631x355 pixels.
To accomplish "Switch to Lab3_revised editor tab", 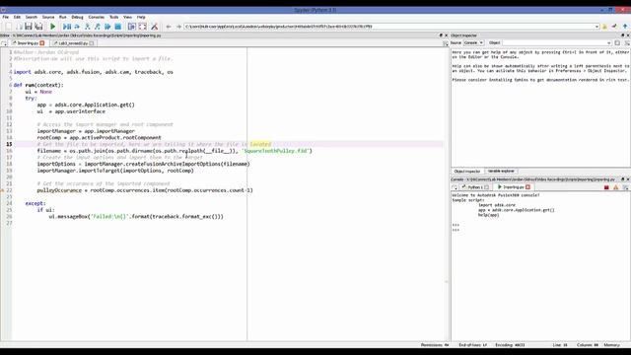I will [72, 43].
